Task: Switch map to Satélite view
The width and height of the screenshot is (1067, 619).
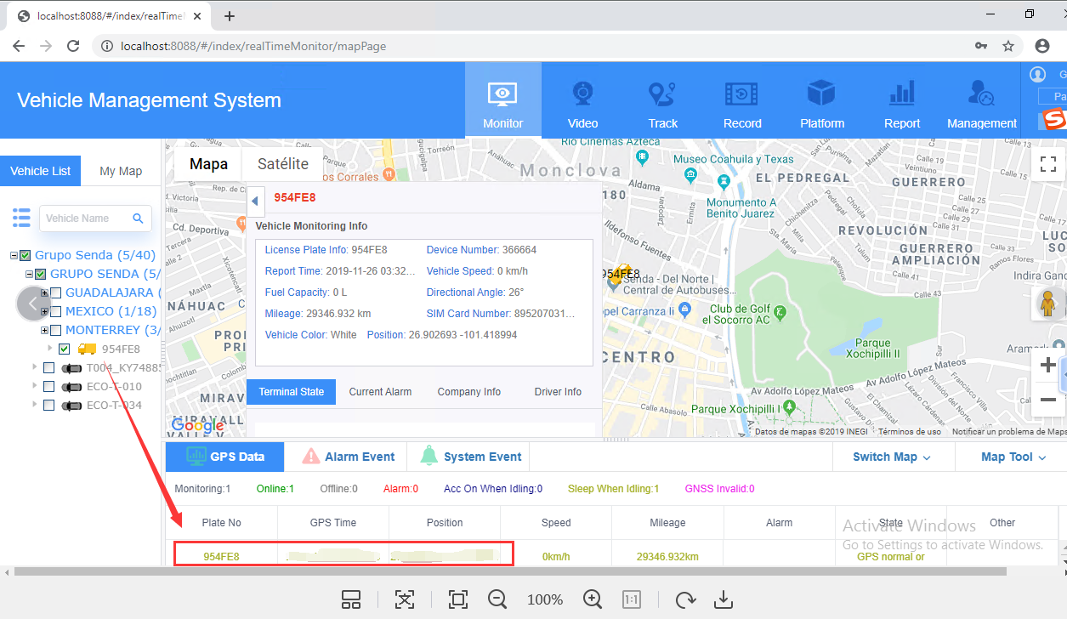Action: (x=282, y=164)
